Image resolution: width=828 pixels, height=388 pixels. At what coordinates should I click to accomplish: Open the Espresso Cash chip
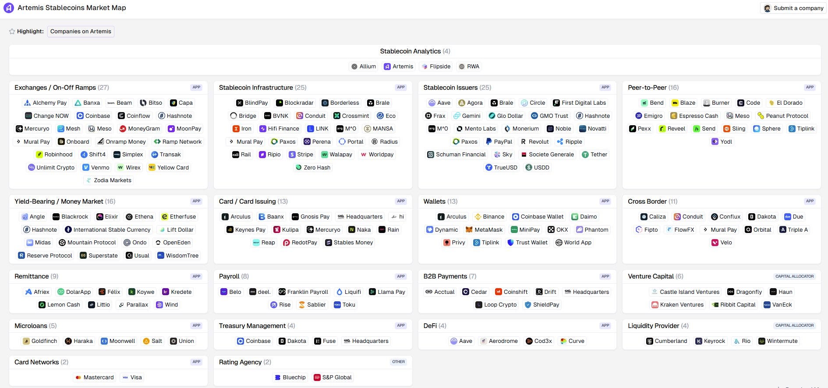point(694,116)
